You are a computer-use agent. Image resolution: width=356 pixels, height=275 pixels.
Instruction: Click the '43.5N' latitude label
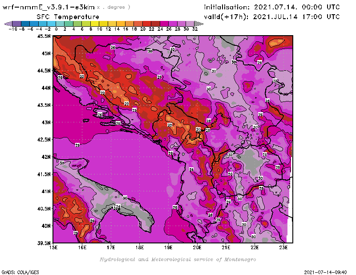coord(44,105)
